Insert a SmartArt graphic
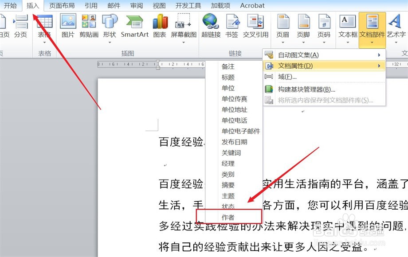Screen dimensions: 408x257 pyautogui.click(x=135, y=26)
